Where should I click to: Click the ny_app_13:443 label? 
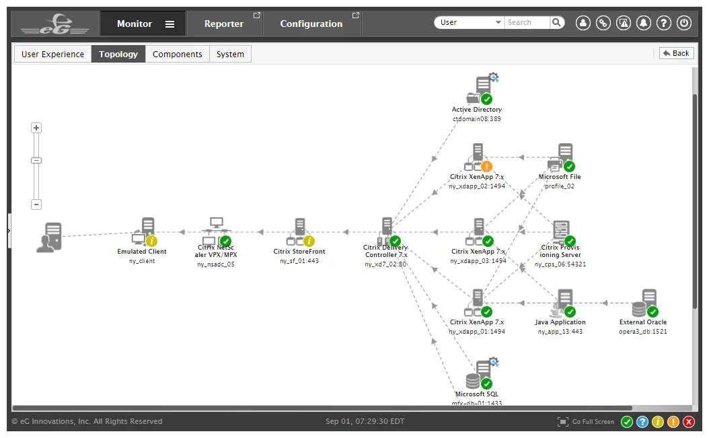pos(560,332)
